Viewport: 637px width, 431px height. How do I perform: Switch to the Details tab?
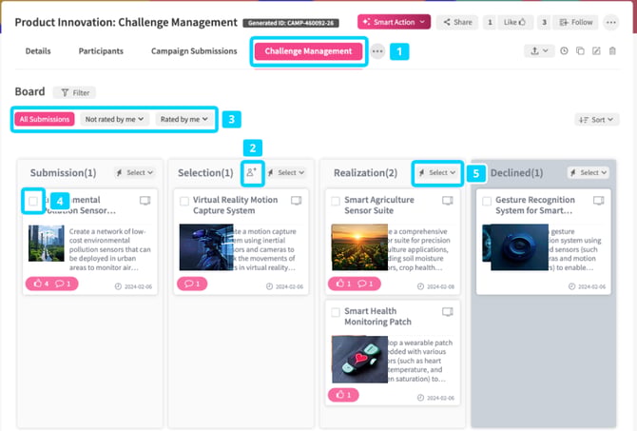(x=38, y=50)
